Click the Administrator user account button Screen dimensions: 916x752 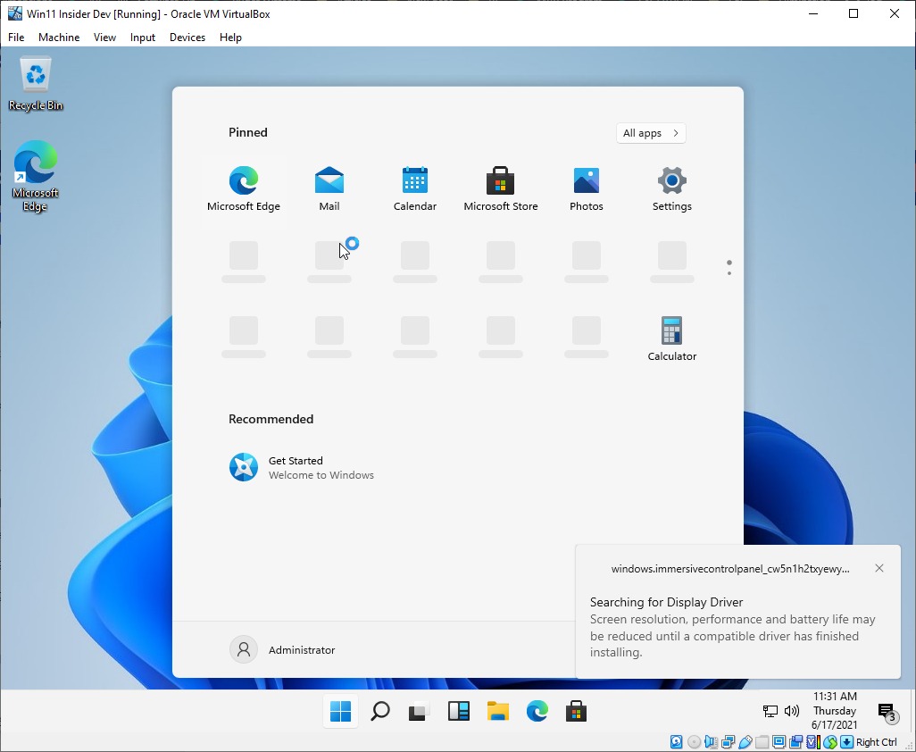[283, 650]
